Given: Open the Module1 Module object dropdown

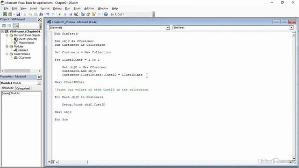Looking at the screenshot, I should pyautogui.click(x=39, y=83).
